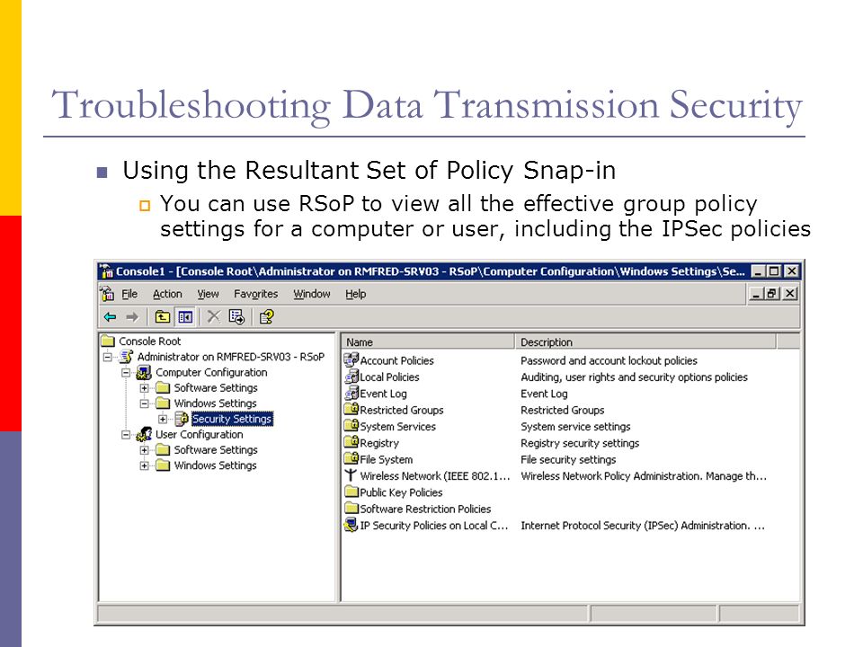
Task: Click the Delete X toolbar icon
Action: tap(214, 317)
